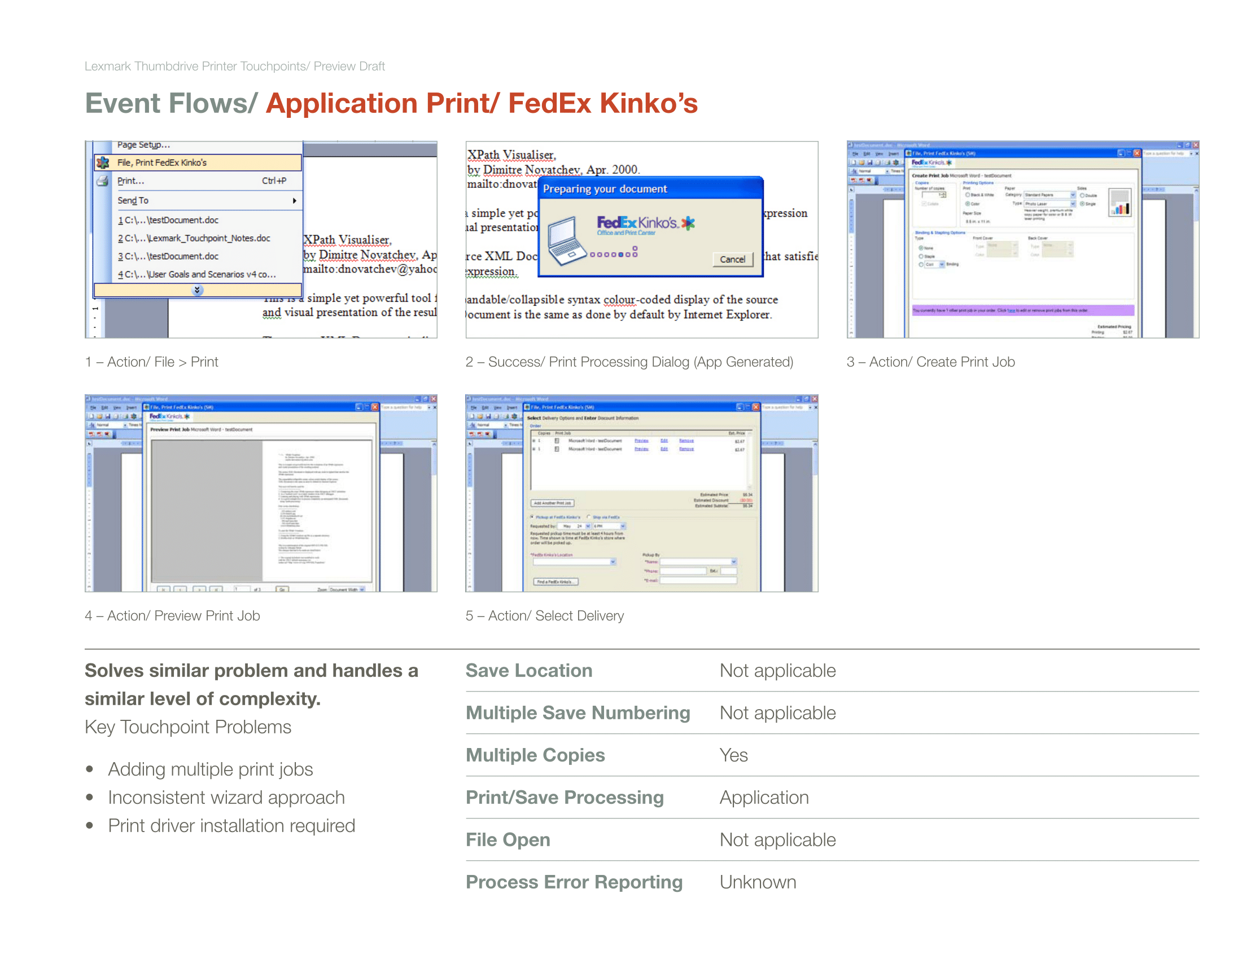Open the FedEx Kinko's Location dropdown

tap(574, 562)
